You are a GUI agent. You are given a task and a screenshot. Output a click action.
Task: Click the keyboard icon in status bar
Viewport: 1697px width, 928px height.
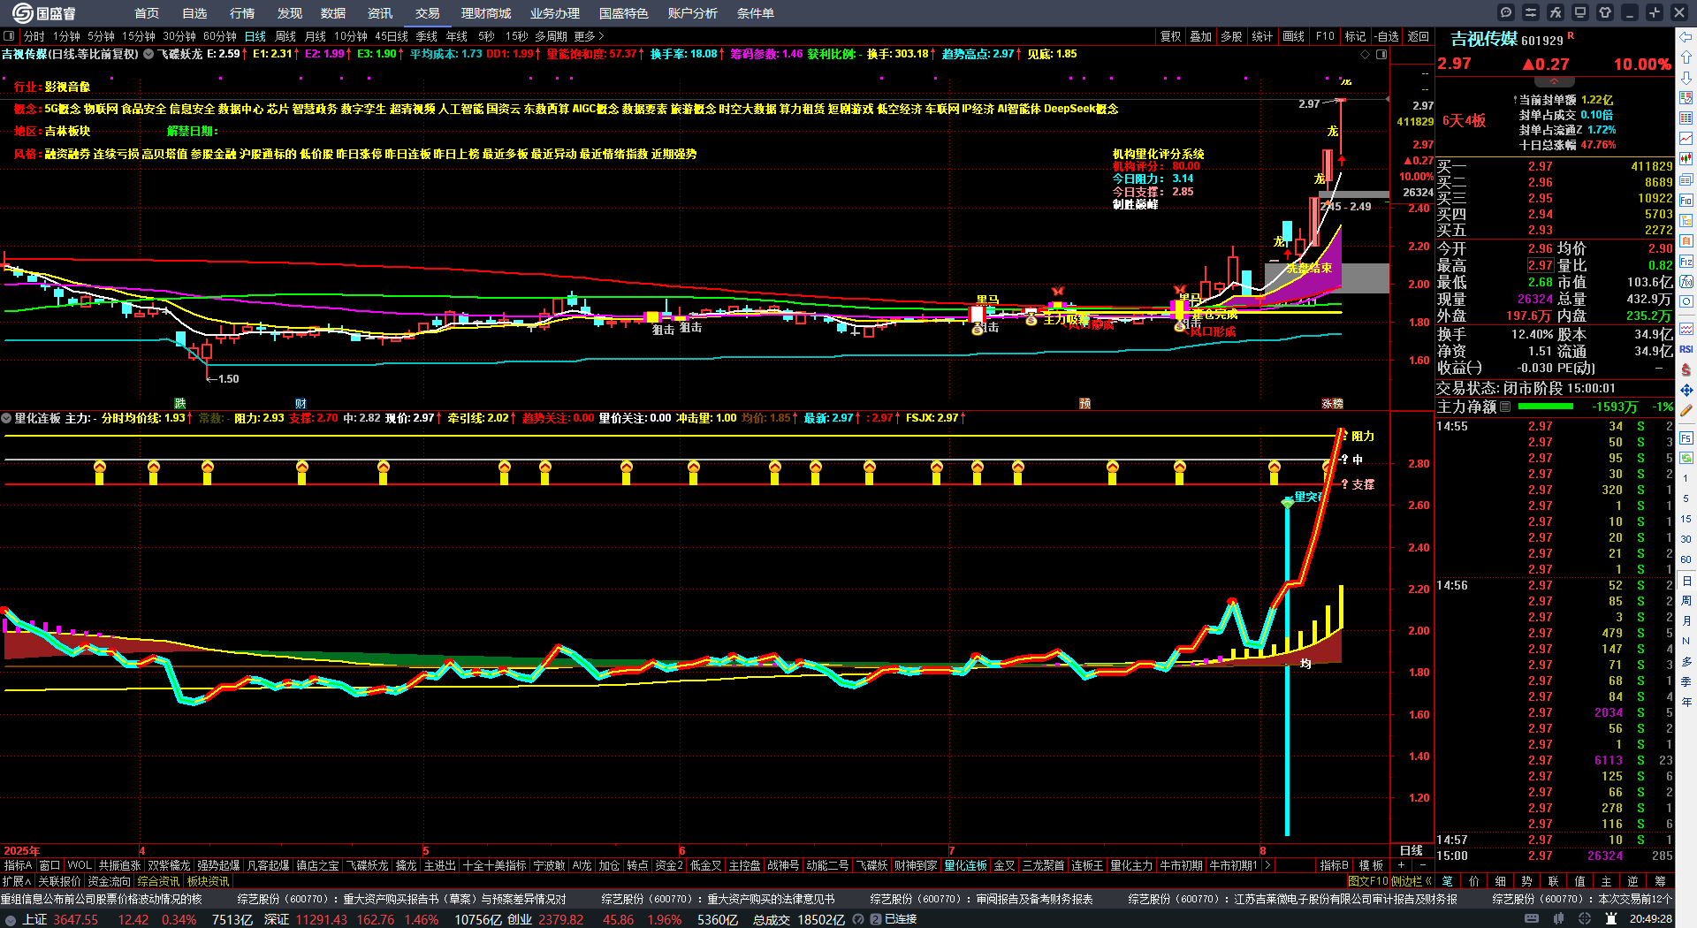[x=1532, y=919]
